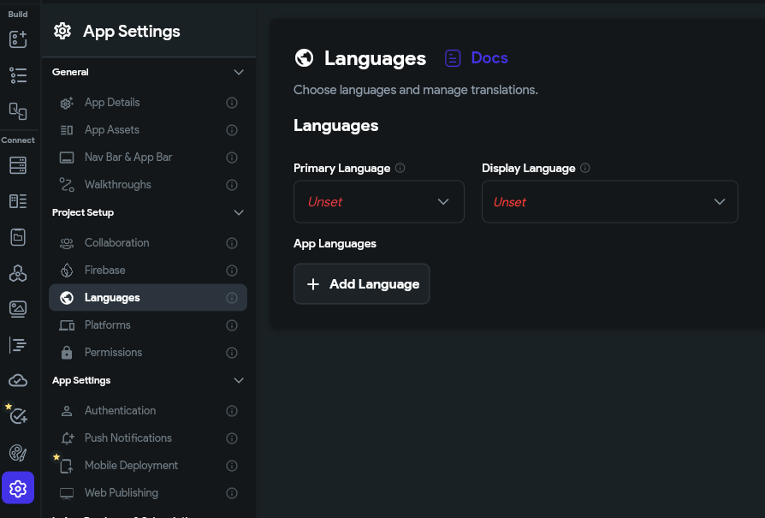Open the Widget Tree list icon
The image size is (765, 518).
pos(18,75)
